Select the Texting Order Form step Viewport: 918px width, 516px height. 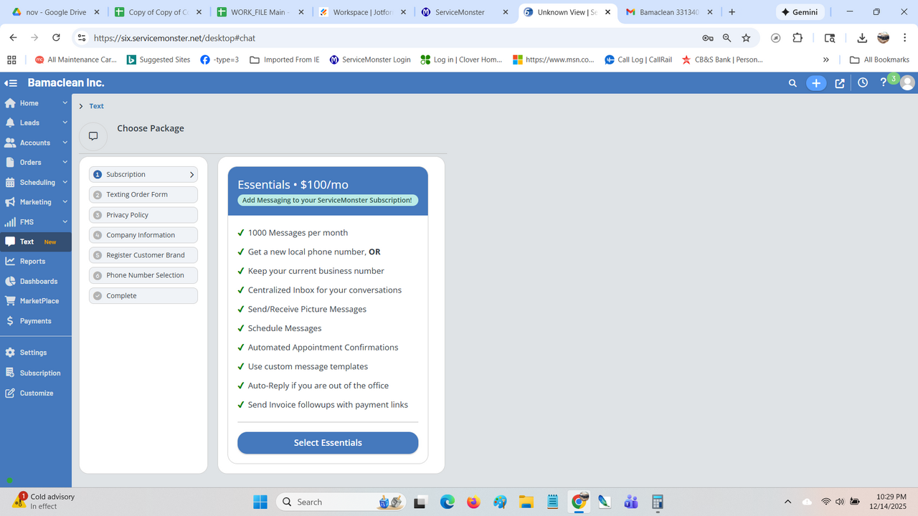tap(143, 194)
